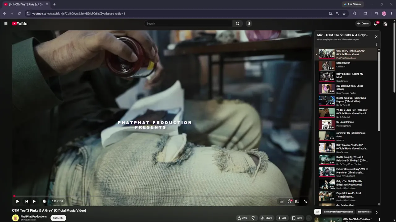Play the video
Viewport: 396px width, 222px height.
[x=18, y=201]
